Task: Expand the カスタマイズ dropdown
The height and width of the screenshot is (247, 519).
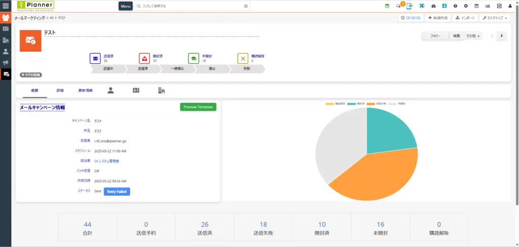Action: (496, 18)
